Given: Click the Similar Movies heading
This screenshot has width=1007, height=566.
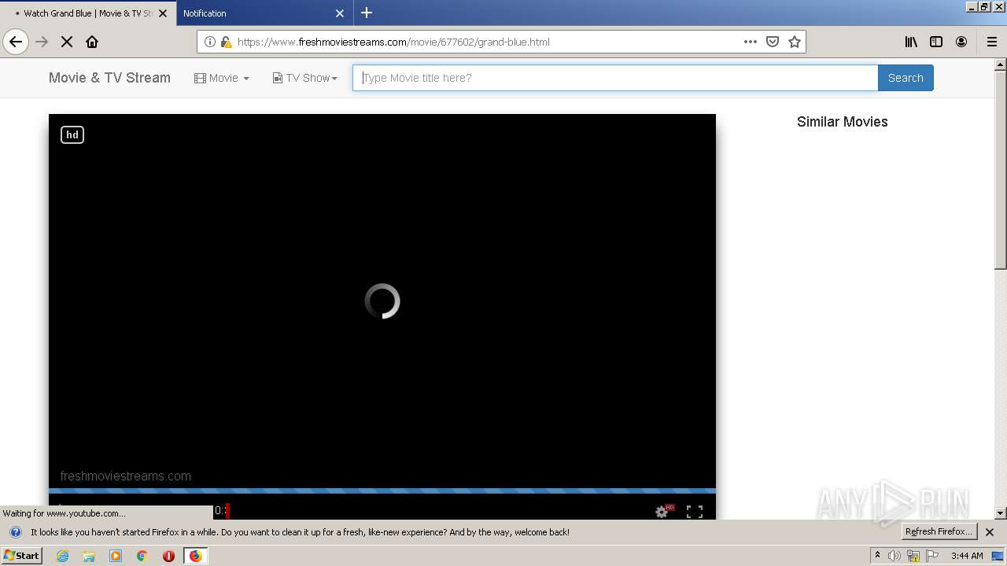Looking at the screenshot, I should 842,122.
